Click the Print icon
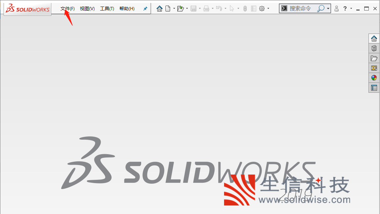 click(x=206, y=9)
